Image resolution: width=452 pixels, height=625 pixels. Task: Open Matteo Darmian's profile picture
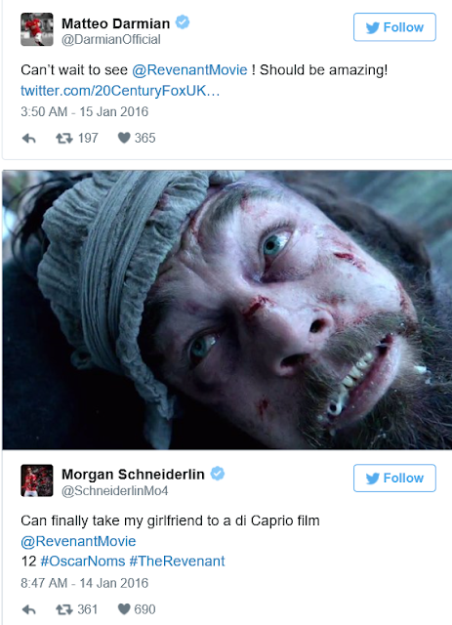tap(37, 29)
